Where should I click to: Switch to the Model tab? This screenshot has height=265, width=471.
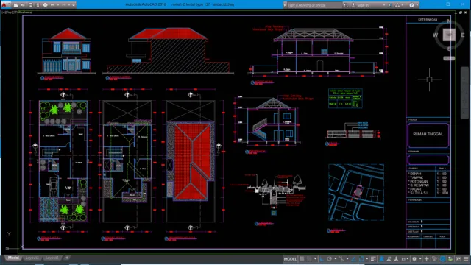pos(13,258)
